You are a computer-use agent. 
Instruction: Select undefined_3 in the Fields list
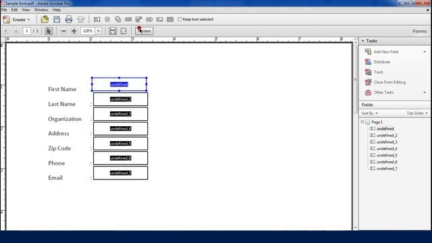click(x=387, y=142)
